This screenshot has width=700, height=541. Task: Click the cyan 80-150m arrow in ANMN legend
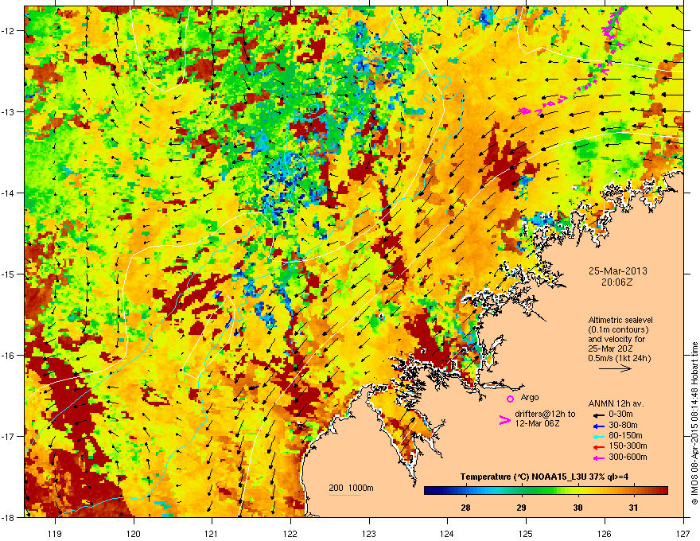click(x=598, y=436)
